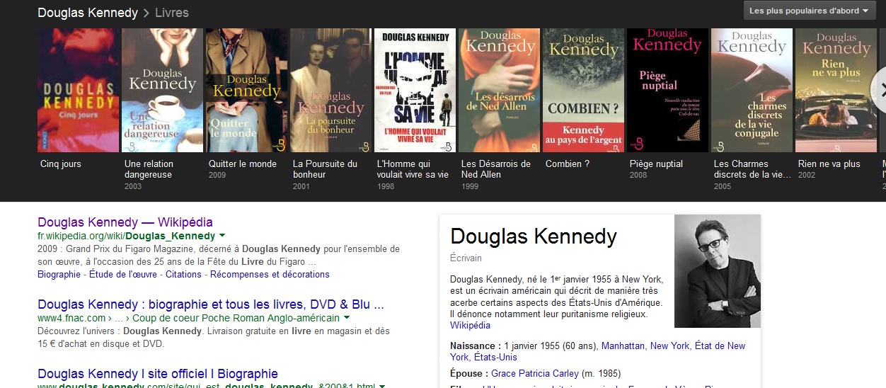The width and height of the screenshot is (886, 388).
Task: Click the 'Les Désarrois de Ned Allen' caption
Action: [x=496, y=169]
